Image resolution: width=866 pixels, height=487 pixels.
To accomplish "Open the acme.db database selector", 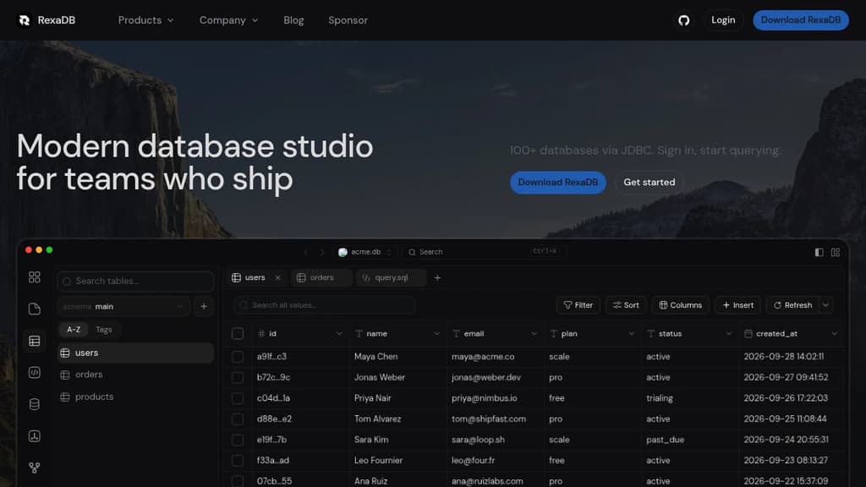I will pos(365,252).
